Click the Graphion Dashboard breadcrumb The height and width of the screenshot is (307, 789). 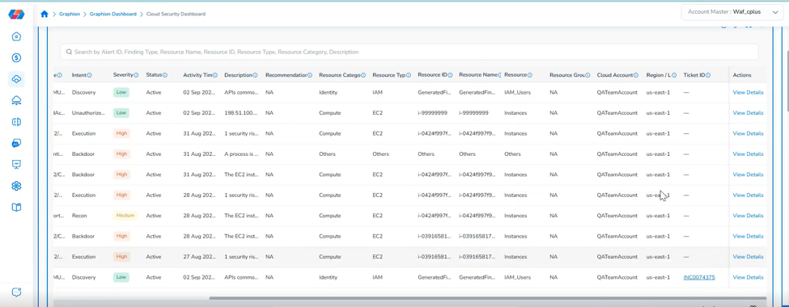tap(112, 14)
